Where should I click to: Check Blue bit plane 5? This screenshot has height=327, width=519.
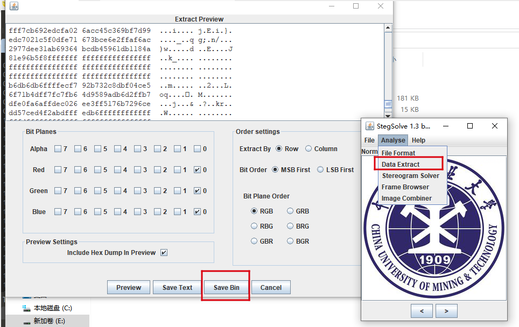click(97, 211)
